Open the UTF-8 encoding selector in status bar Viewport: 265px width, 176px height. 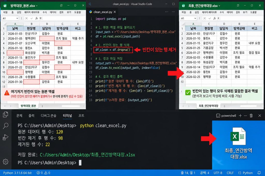218,173
